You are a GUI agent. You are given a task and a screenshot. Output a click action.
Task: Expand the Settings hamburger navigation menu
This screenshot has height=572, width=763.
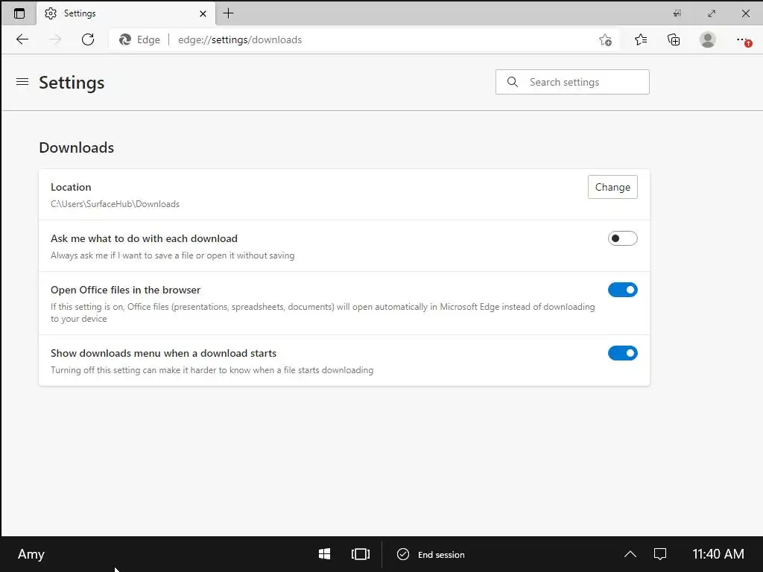click(x=22, y=82)
